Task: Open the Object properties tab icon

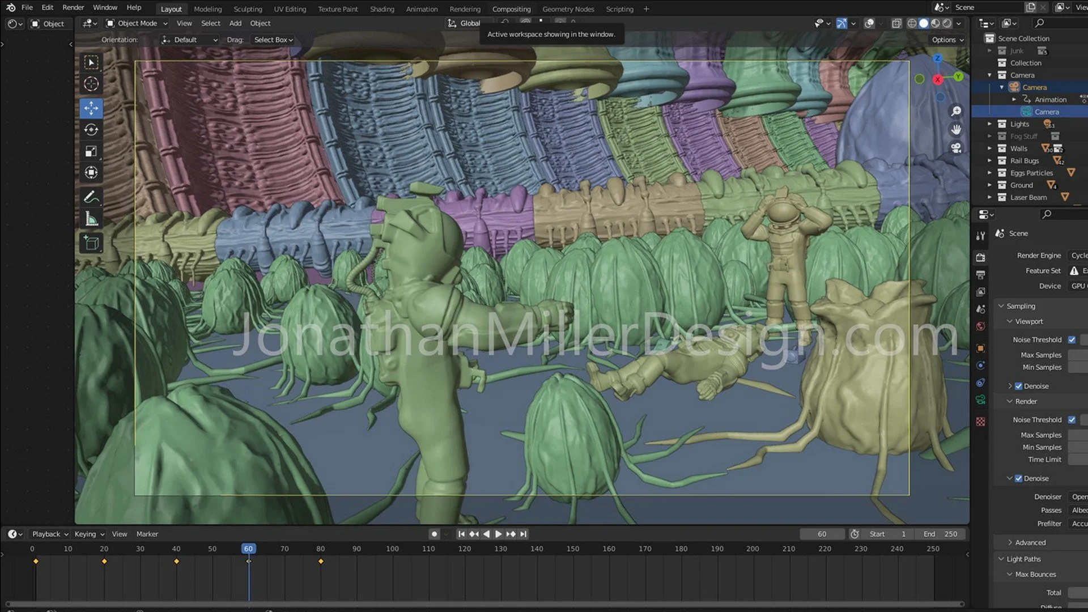Action: pos(980,348)
